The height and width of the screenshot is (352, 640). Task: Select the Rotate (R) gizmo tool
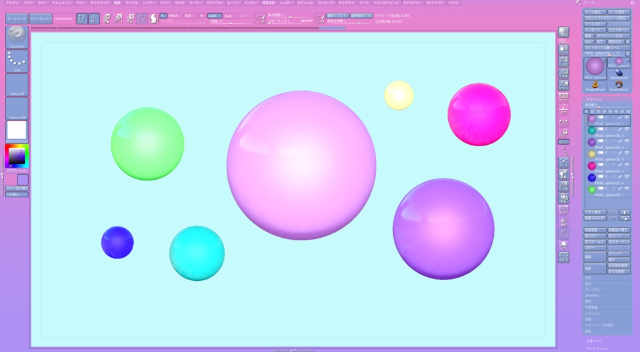[x=130, y=19]
